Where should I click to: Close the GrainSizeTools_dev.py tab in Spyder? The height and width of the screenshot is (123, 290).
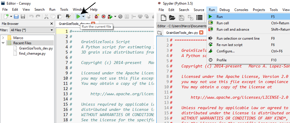point(201,33)
